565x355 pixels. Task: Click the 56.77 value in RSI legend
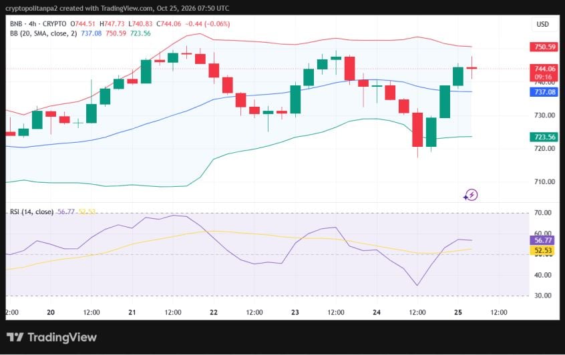66,212
